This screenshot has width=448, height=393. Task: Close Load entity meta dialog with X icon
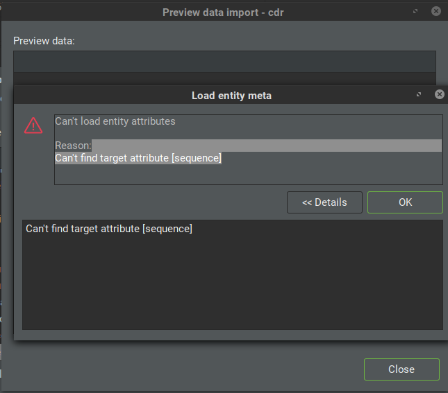[439, 94]
